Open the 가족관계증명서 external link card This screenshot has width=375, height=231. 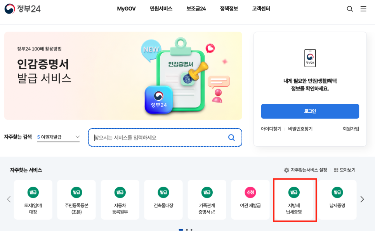point(207,199)
